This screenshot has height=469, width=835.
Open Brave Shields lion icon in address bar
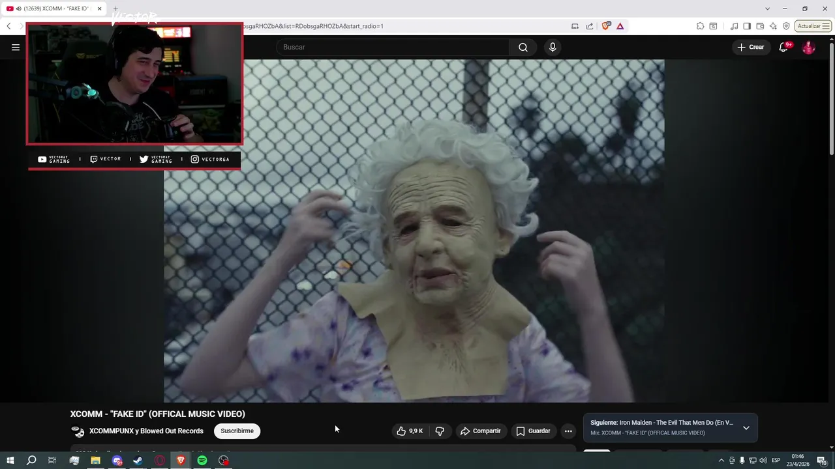606,26
